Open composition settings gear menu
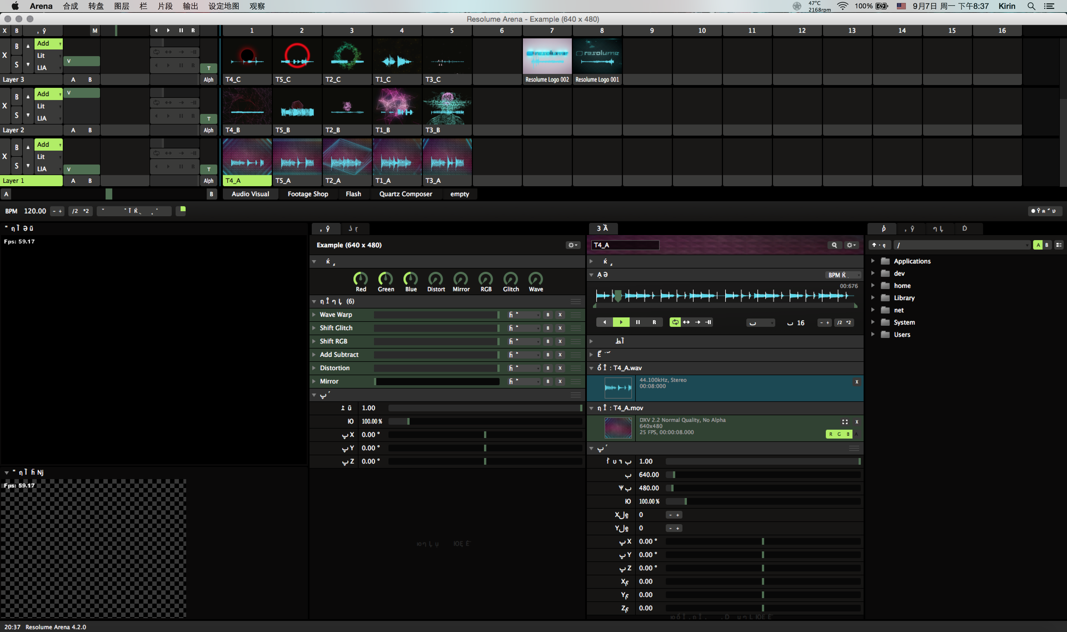The height and width of the screenshot is (632, 1067). click(573, 245)
